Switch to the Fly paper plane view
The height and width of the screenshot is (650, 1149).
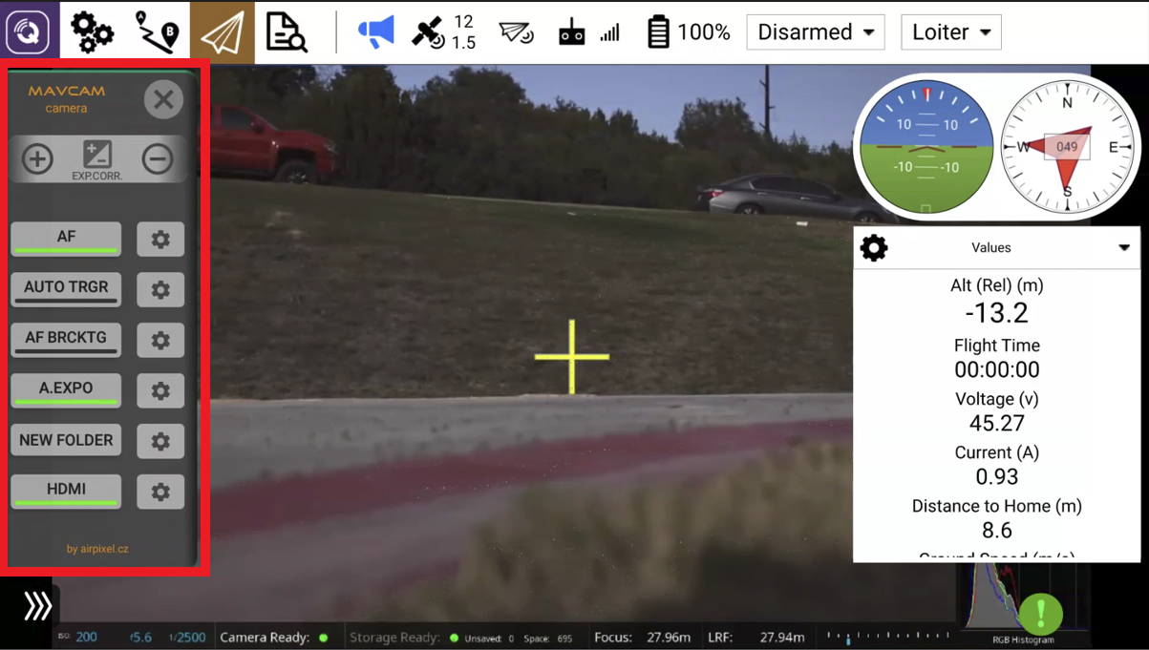pyautogui.click(x=222, y=32)
